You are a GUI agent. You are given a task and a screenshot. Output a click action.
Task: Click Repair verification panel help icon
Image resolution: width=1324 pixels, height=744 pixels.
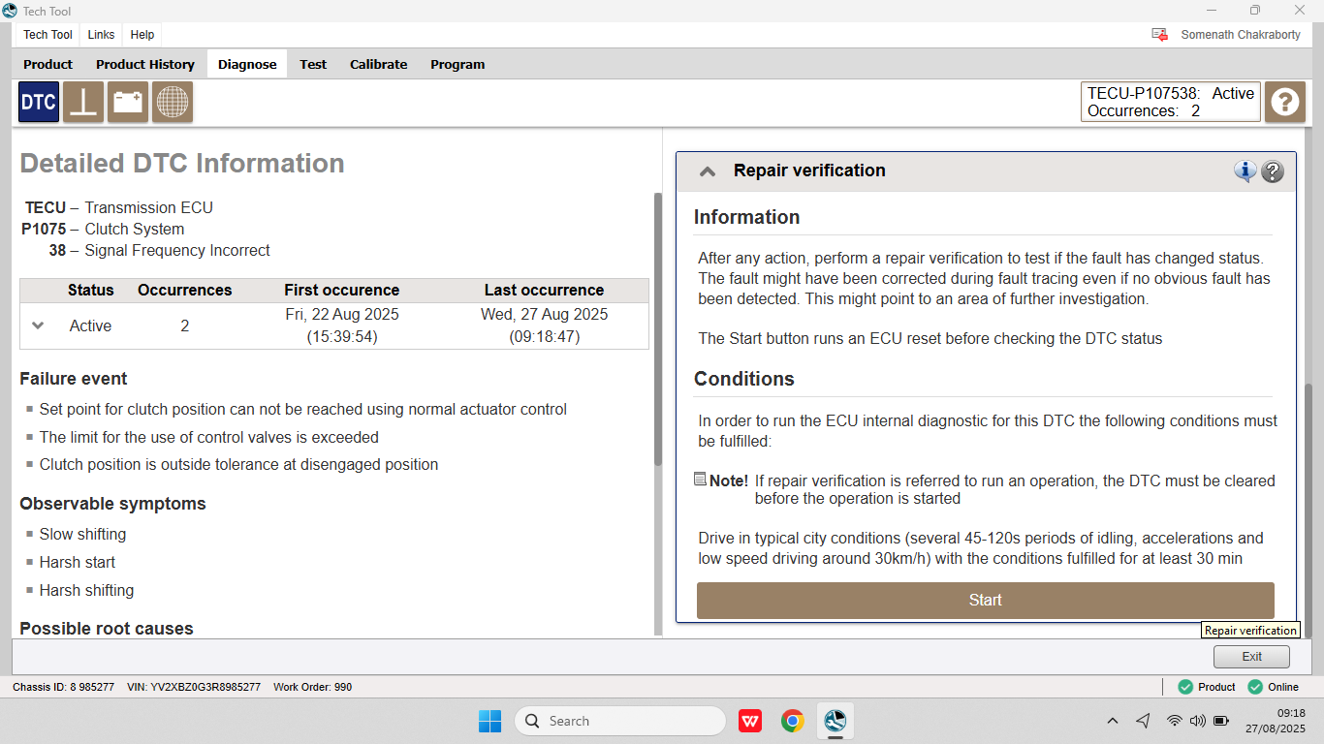(x=1273, y=171)
